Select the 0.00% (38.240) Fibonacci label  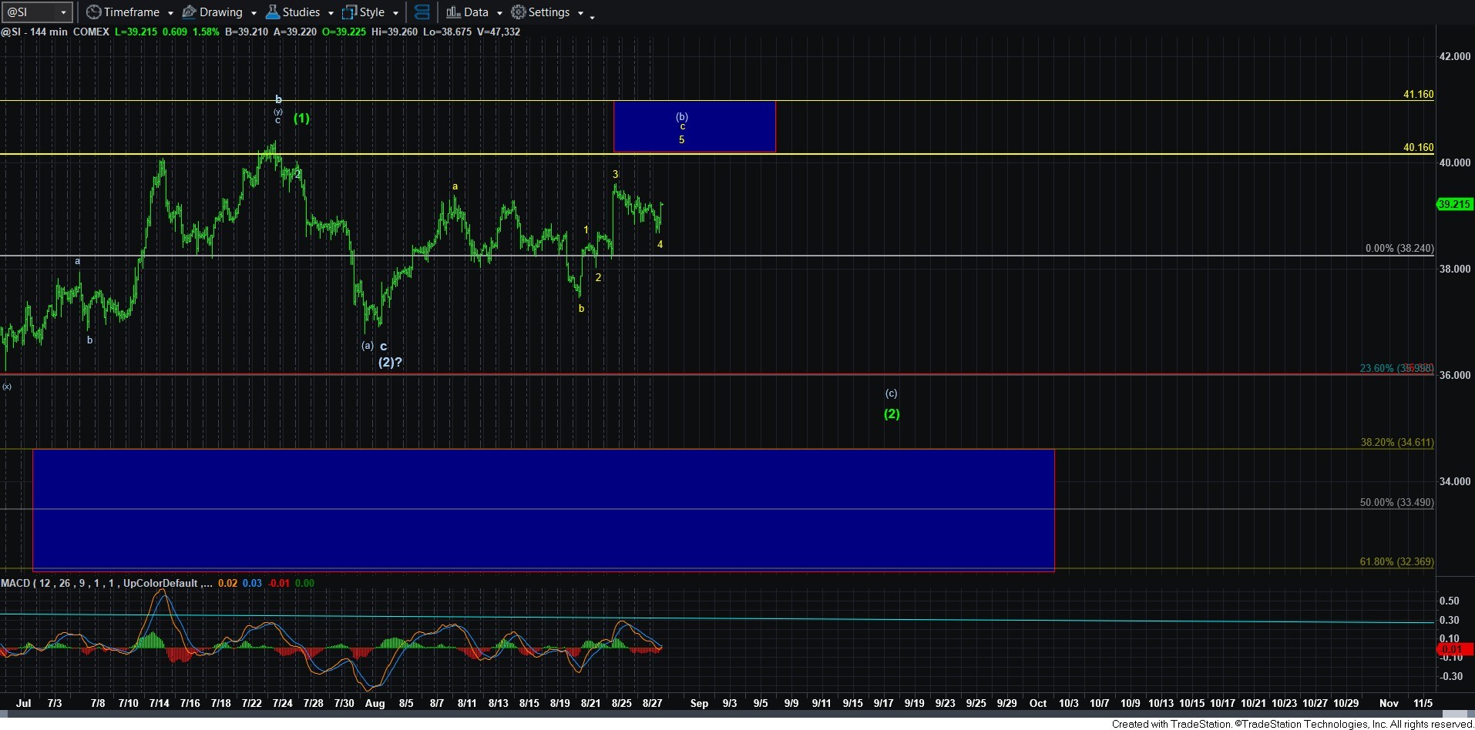(1399, 248)
